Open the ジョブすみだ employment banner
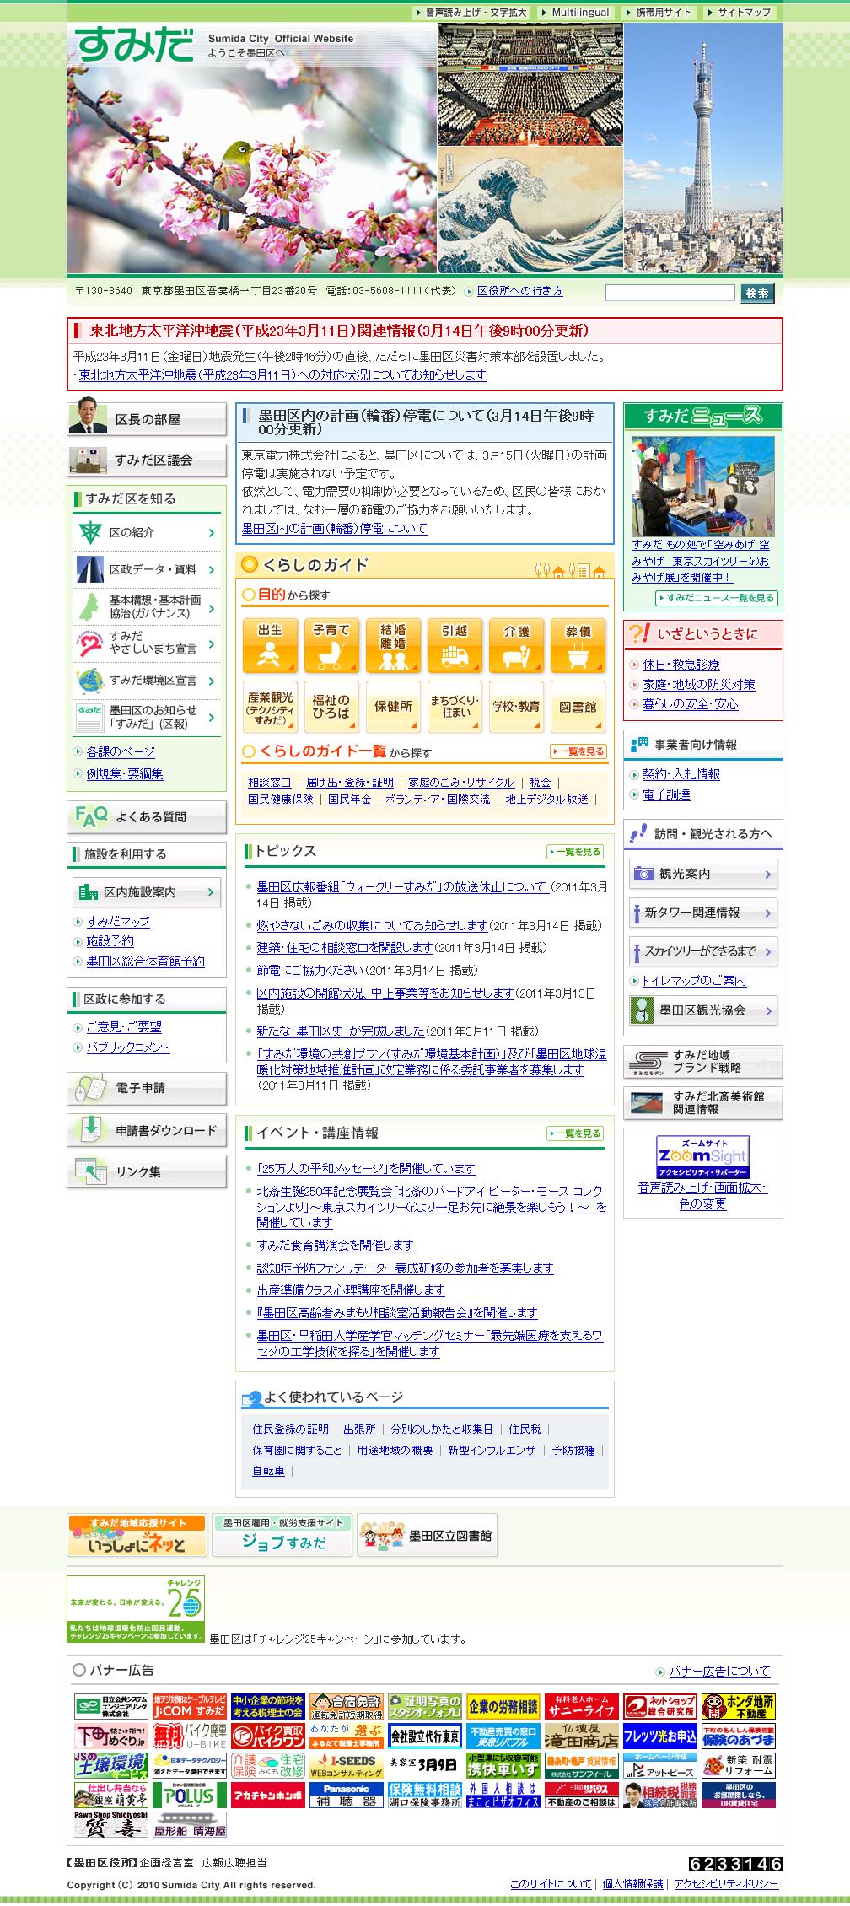The image size is (850, 1906). 282,1535
